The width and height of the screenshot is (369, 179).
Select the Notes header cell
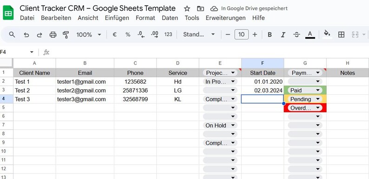pyautogui.click(x=348, y=73)
